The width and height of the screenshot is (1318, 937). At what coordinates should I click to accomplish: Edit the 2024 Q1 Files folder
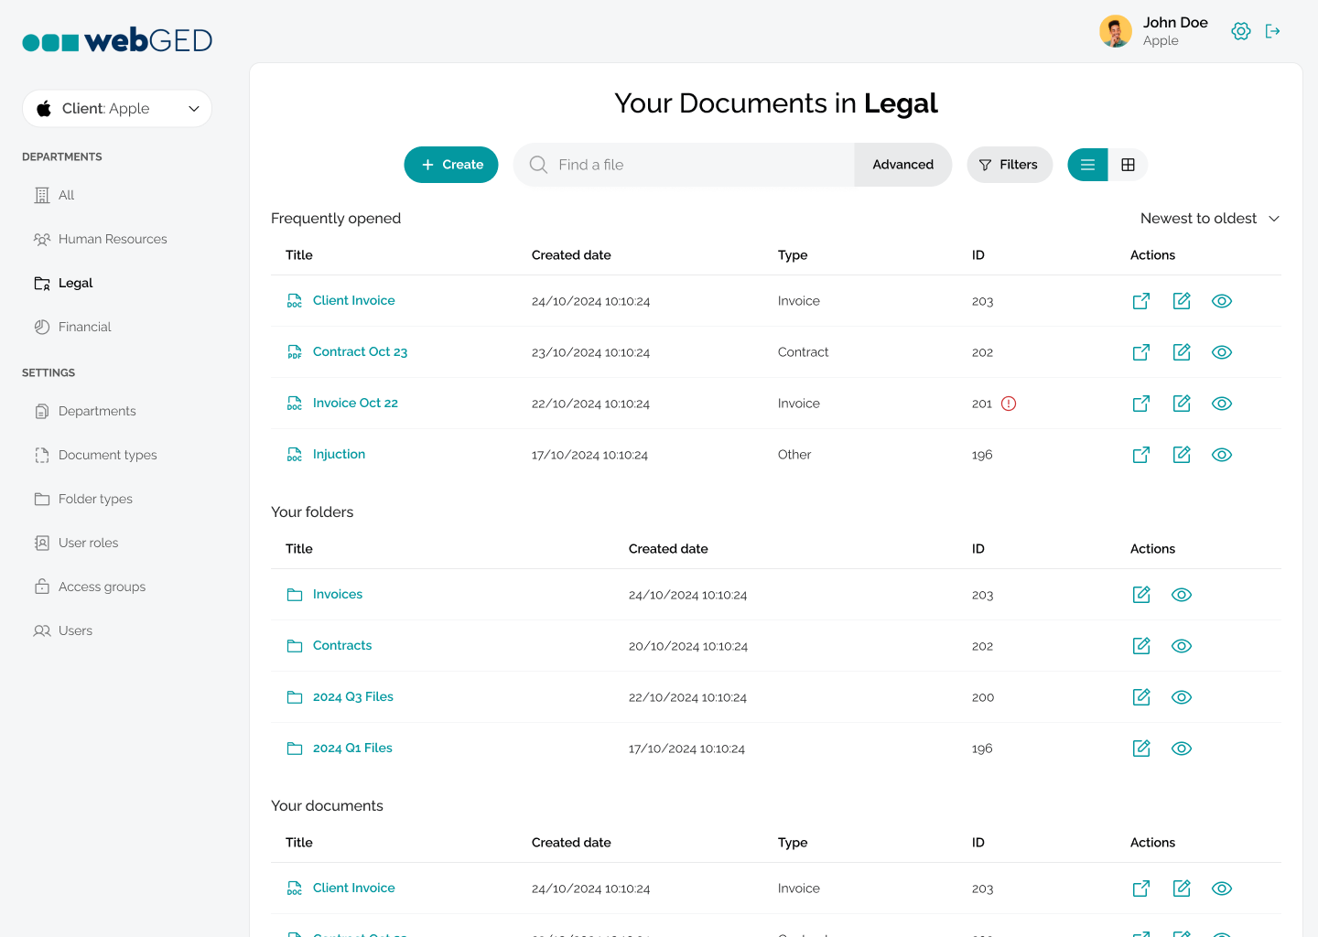(1141, 749)
